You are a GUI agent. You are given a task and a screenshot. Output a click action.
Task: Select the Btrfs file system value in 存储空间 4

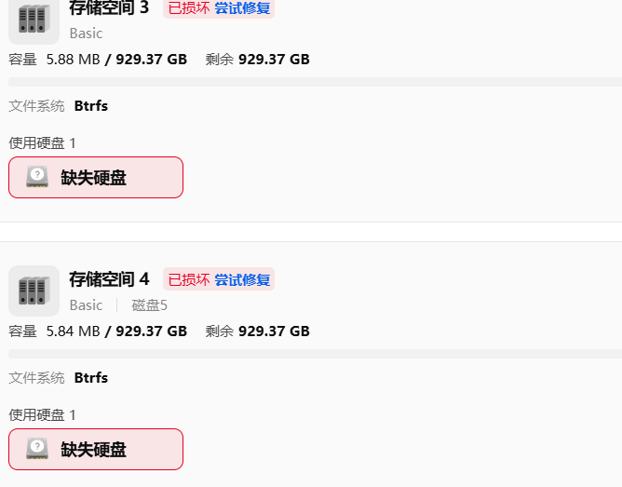(x=91, y=378)
